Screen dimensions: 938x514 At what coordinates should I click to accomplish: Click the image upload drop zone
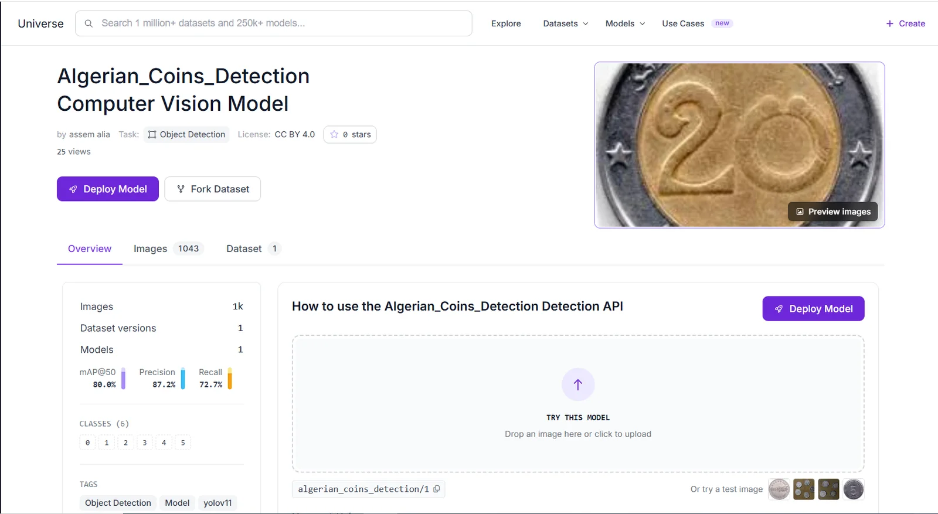click(578, 404)
